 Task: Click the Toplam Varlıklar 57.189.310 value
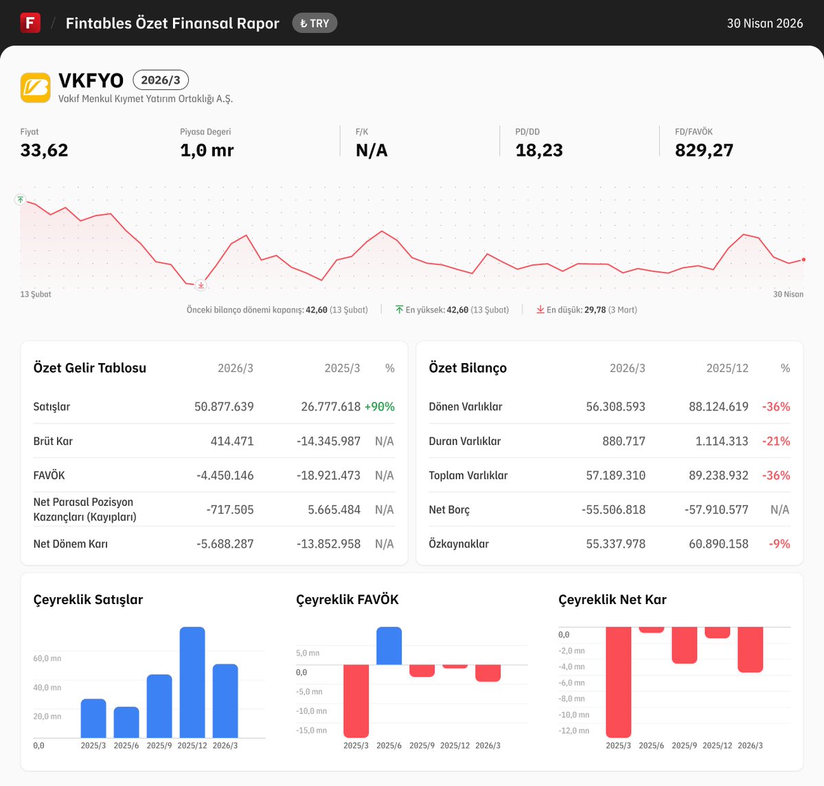pyautogui.click(x=616, y=475)
